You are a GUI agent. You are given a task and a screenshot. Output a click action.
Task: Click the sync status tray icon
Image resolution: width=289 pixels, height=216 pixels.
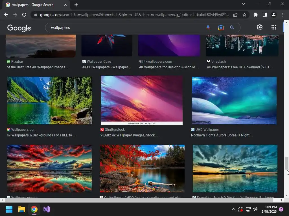[x=240, y=209]
